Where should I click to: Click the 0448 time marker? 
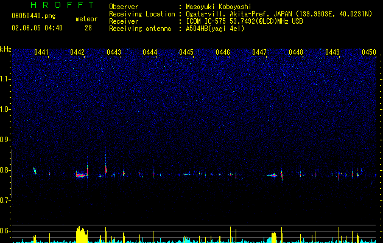(x=296, y=52)
